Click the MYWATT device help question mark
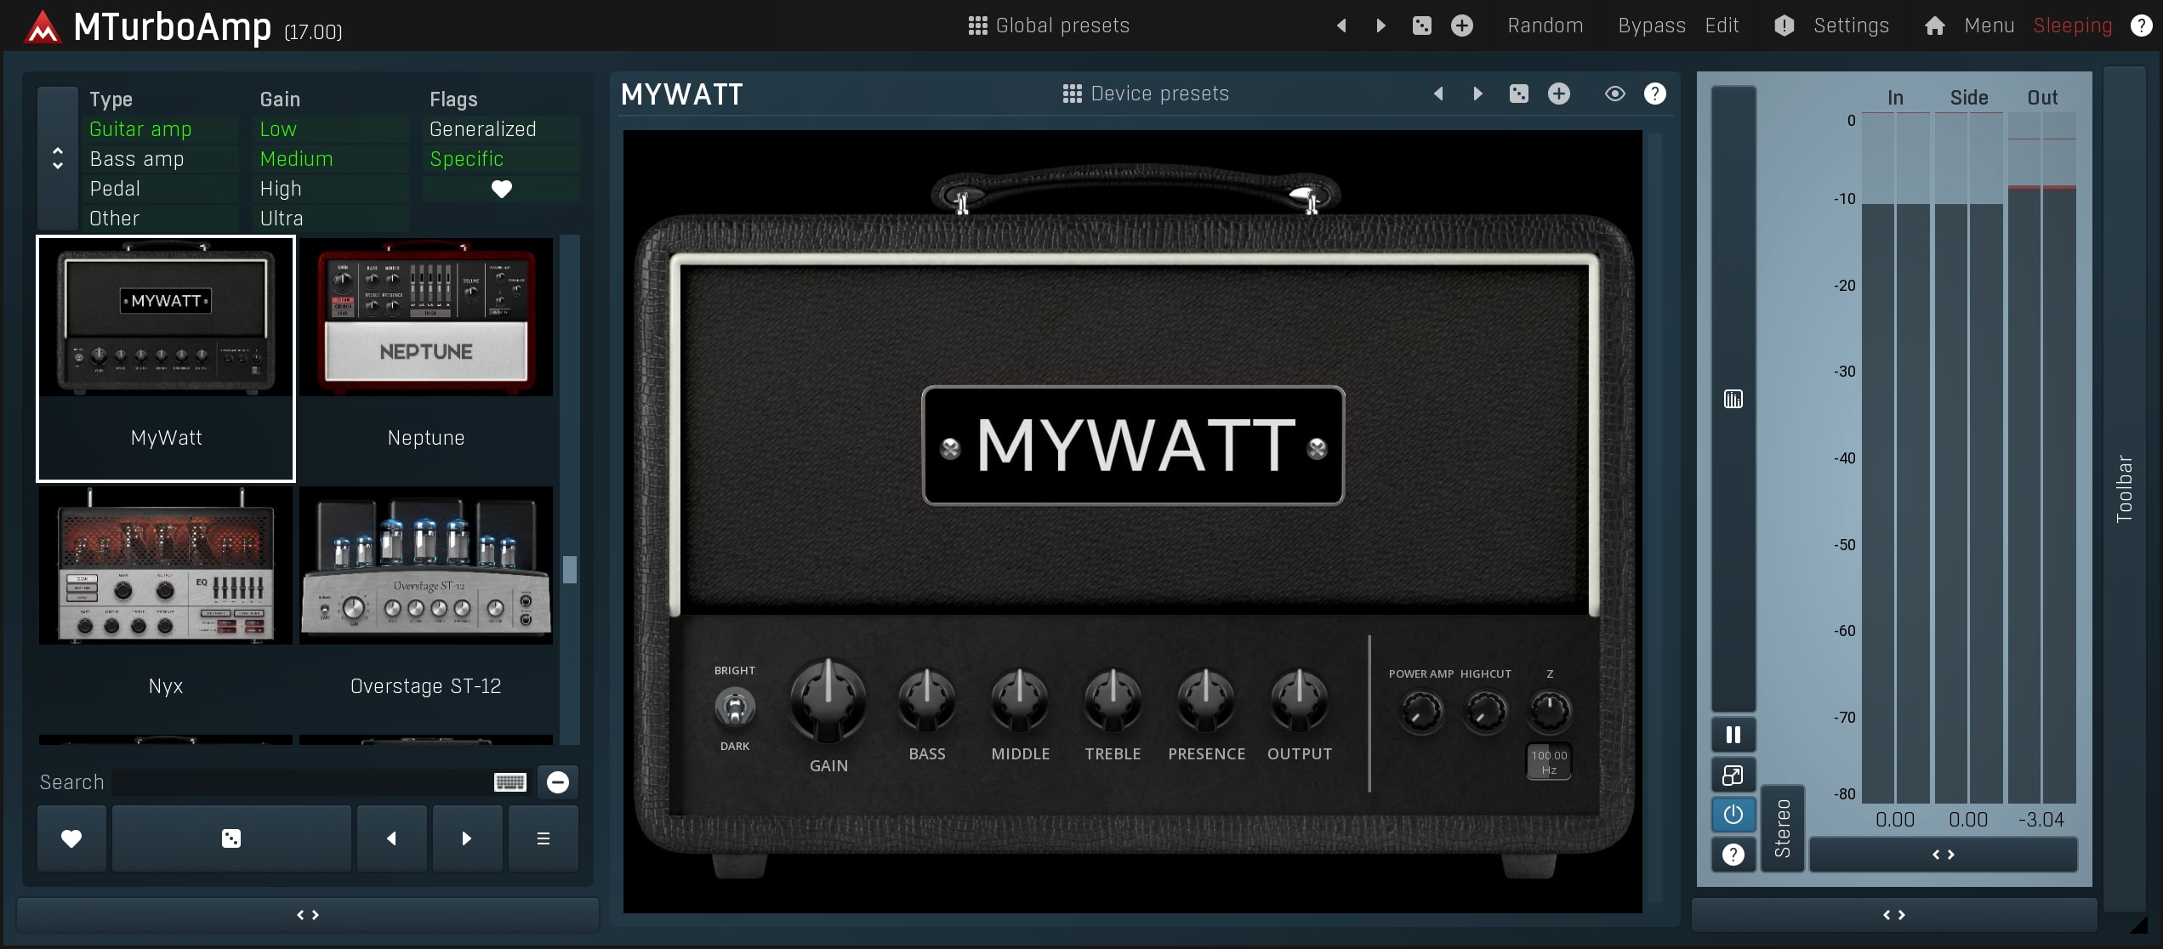The width and height of the screenshot is (2163, 949). (x=1654, y=94)
